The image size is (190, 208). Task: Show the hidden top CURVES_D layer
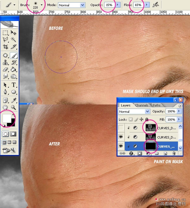[x=121, y=128]
